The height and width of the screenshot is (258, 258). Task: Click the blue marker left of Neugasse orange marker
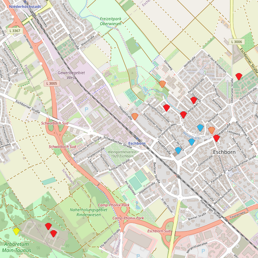[201, 128]
